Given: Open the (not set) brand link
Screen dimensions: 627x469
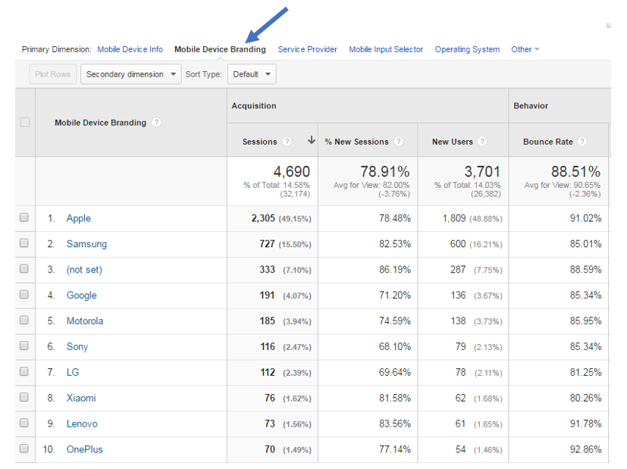Looking at the screenshot, I should click(x=84, y=270).
